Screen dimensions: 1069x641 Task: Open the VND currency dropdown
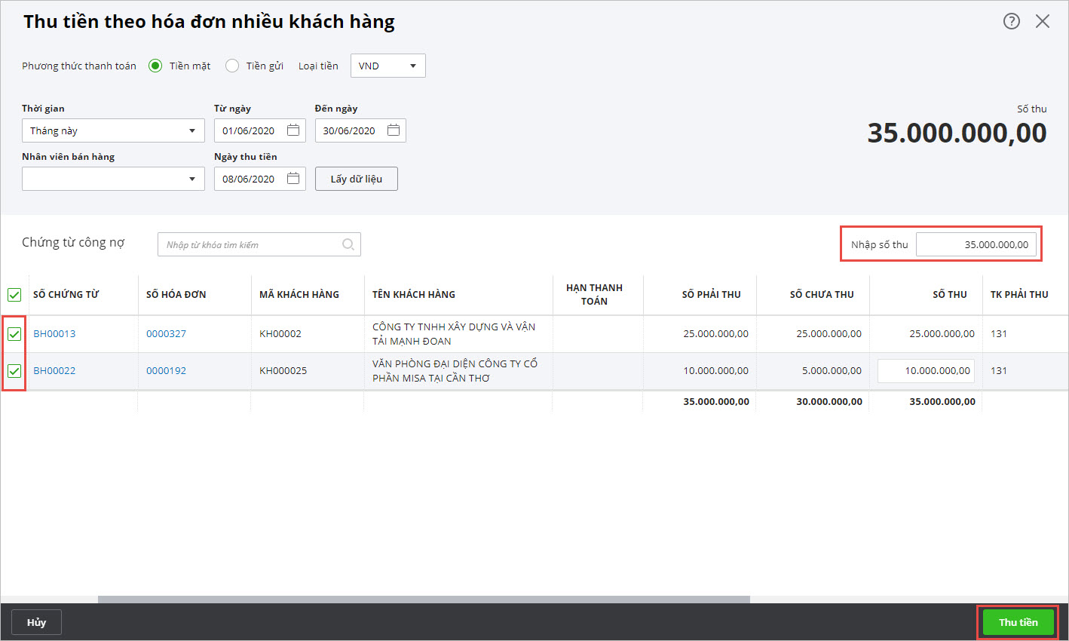[x=388, y=66]
